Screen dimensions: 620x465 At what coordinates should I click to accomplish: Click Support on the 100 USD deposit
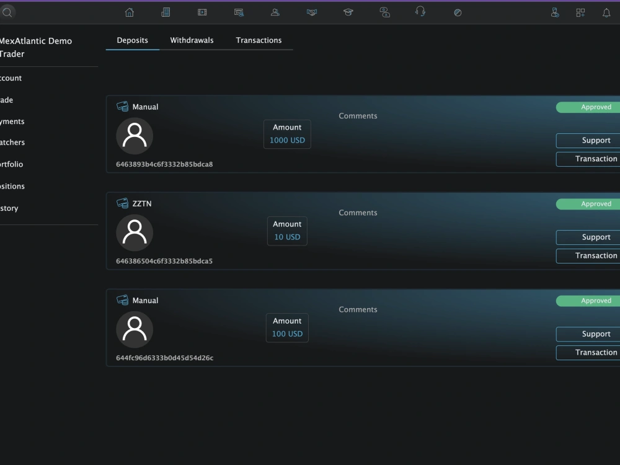tap(588, 334)
